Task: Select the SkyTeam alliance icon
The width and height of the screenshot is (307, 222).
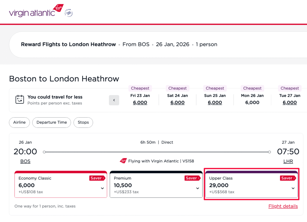Action: (68, 13)
